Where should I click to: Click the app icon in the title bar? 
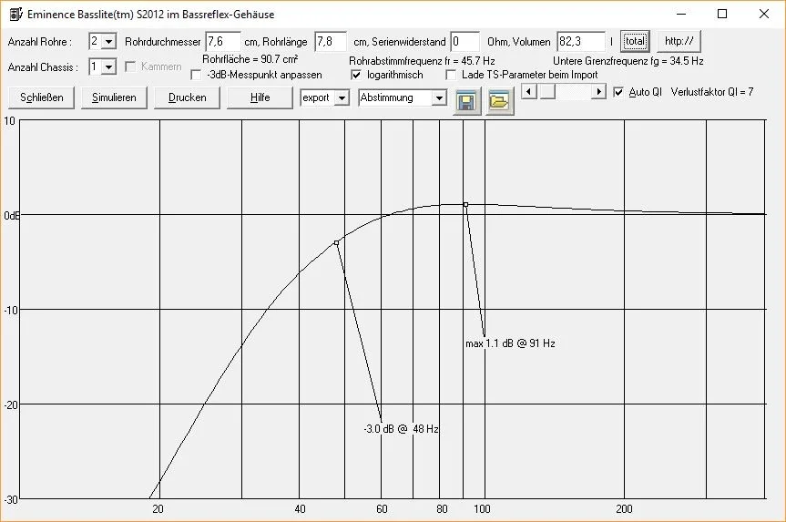(15, 15)
